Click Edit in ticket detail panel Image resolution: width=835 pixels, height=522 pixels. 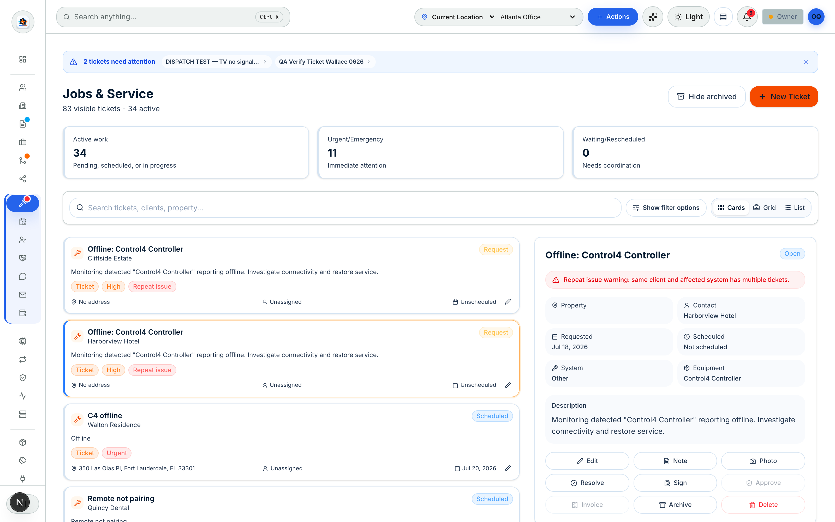pyautogui.click(x=587, y=461)
